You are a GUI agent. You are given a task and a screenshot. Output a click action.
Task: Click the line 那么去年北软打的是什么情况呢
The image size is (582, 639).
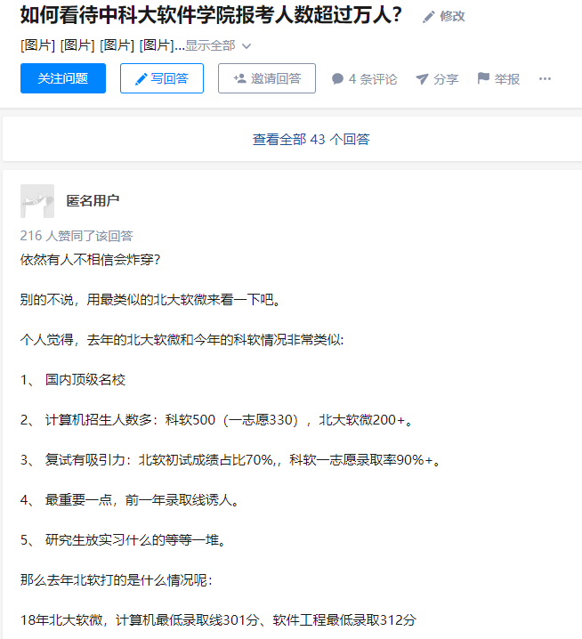pyautogui.click(x=117, y=580)
